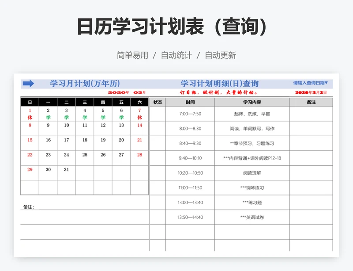Click the ***钢琴练习 content cell
353x271 pixels.
pyautogui.click(x=252, y=188)
